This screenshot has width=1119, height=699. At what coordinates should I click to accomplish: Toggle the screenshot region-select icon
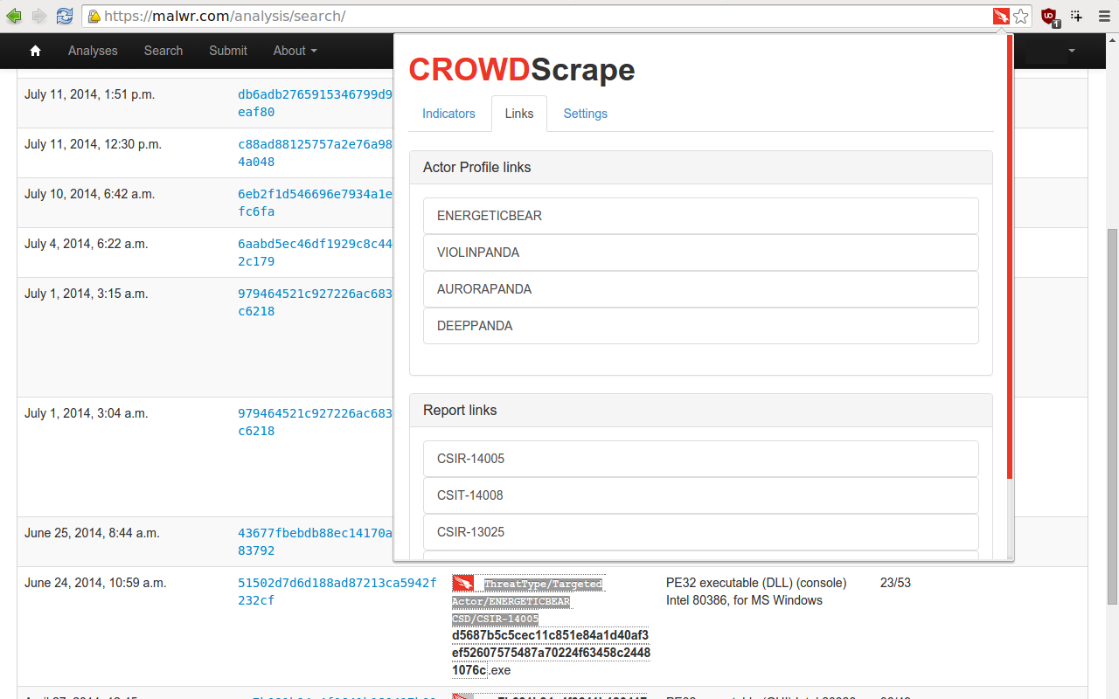point(1077,15)
